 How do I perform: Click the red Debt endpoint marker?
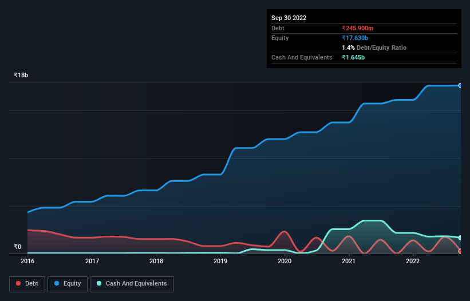460,251
